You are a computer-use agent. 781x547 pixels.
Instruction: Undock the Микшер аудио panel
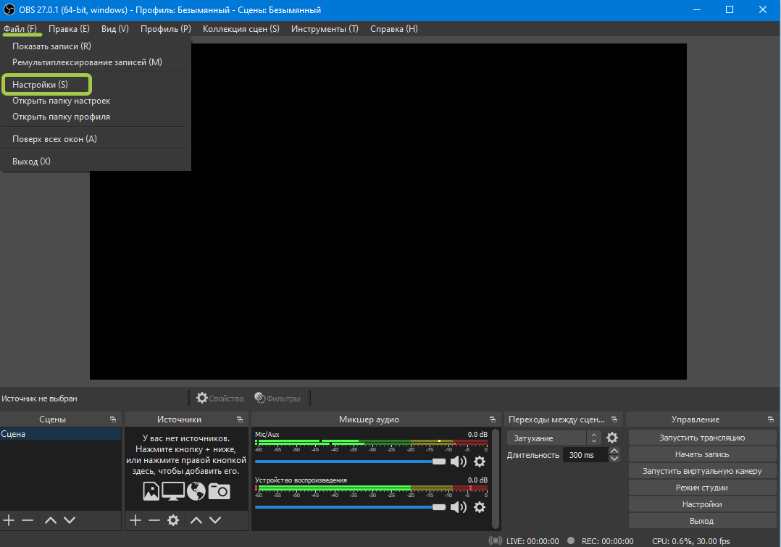493,419
